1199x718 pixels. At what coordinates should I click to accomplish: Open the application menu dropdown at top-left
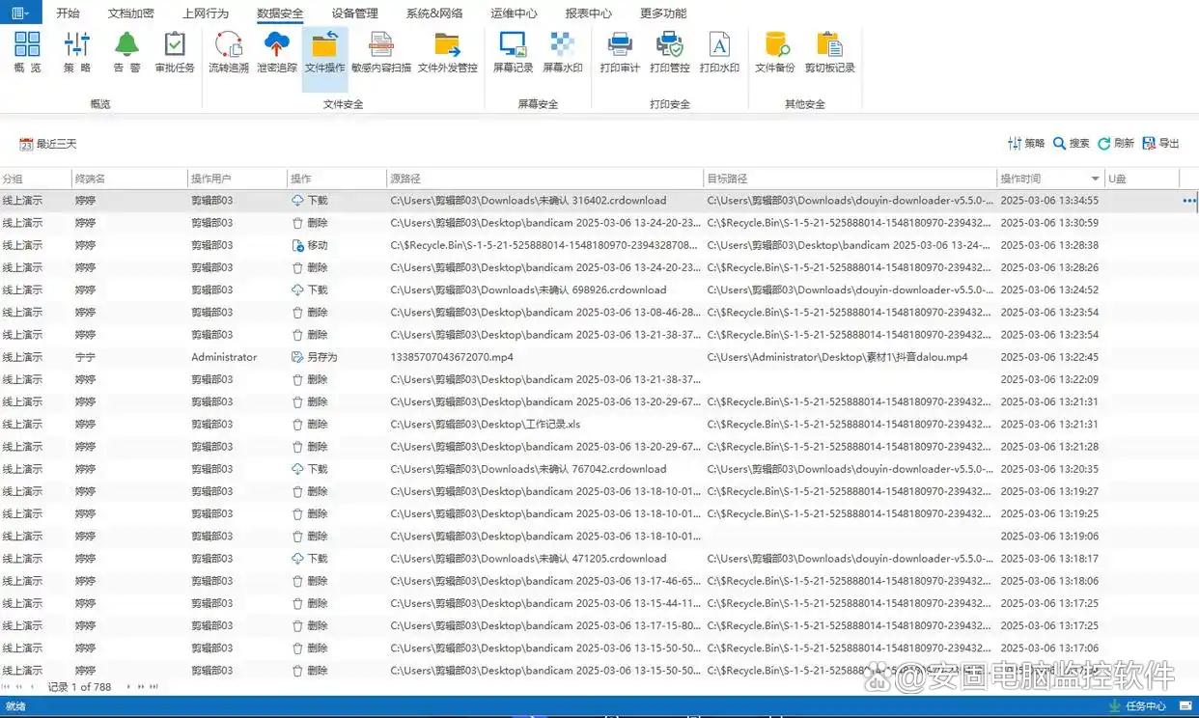(19, 13)
